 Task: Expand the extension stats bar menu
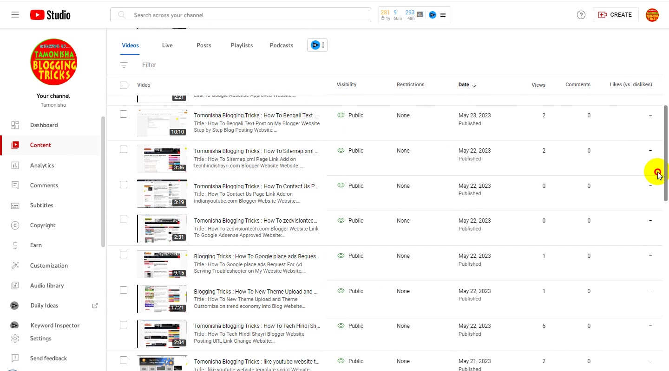[443, 15]
